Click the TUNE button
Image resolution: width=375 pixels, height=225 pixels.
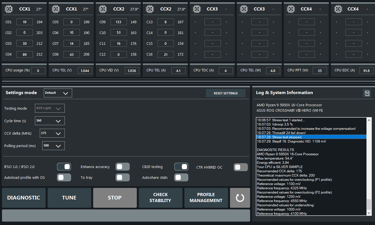[x=69, y=198]
